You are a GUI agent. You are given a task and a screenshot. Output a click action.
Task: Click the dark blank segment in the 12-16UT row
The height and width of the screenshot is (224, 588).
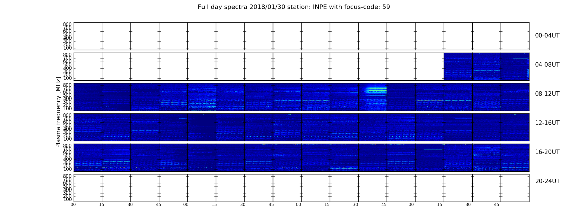(x=202, y=127)
